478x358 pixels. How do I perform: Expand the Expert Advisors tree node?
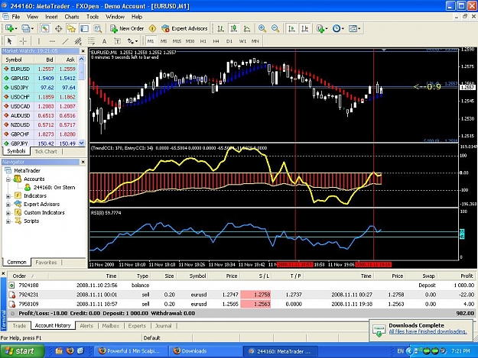tap(8, 205)
